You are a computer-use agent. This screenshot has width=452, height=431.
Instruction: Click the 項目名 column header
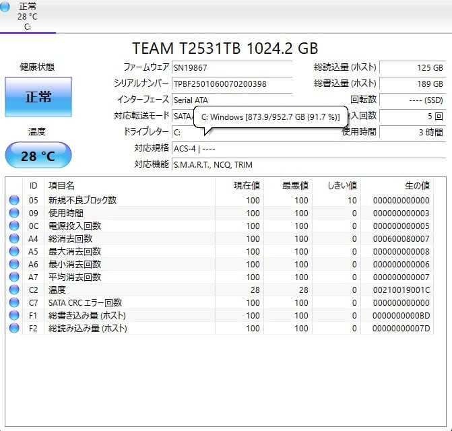(61, 185)
